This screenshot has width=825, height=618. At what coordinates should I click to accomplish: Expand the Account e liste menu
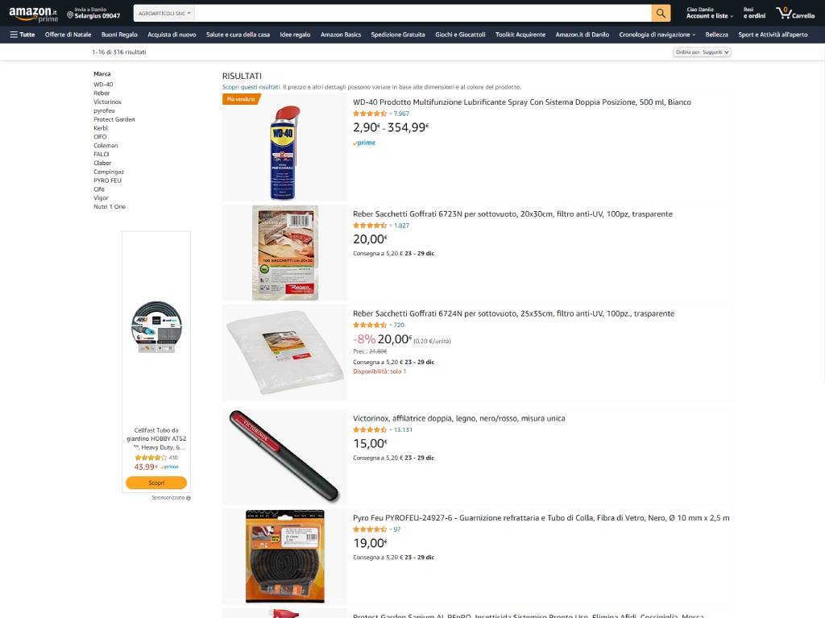pos(709,13)
